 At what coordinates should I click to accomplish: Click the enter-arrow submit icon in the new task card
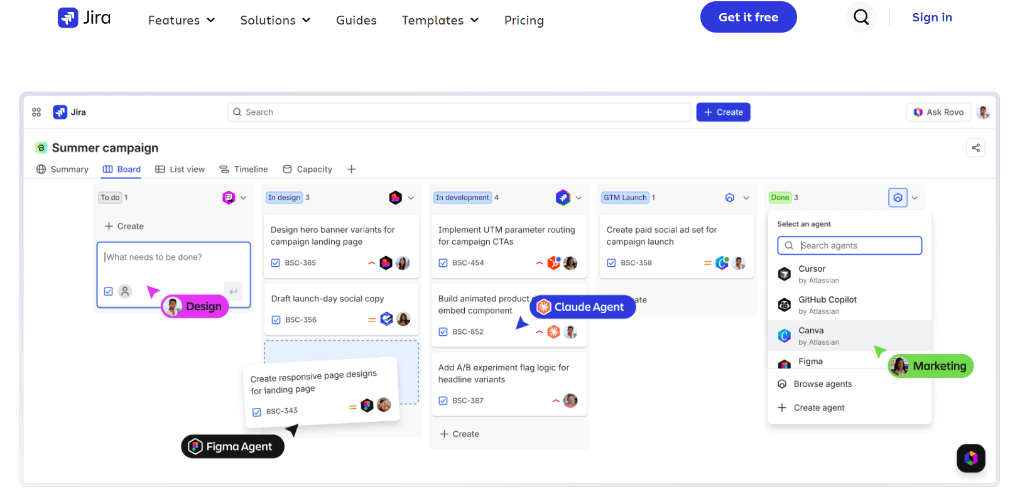[x=233, y=291]
